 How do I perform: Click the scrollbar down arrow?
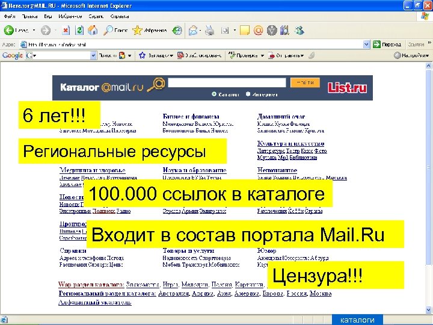428,310
